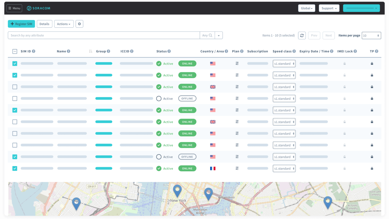The width and height of the screenshot is (389, 219).
Task: Click the SIM ID column header
Action: 26,51
